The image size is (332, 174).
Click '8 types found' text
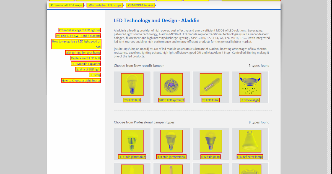pos(259,122)
